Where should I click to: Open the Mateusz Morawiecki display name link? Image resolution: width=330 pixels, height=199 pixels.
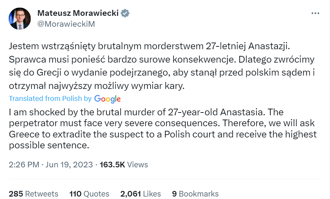79,13
